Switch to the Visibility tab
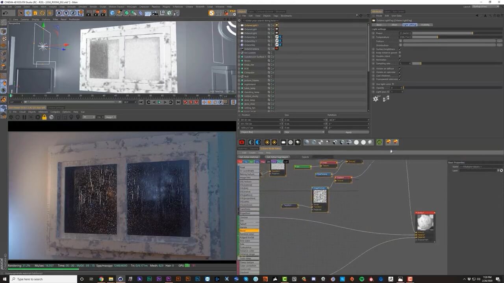504x283 pixels. click(425, 25)
